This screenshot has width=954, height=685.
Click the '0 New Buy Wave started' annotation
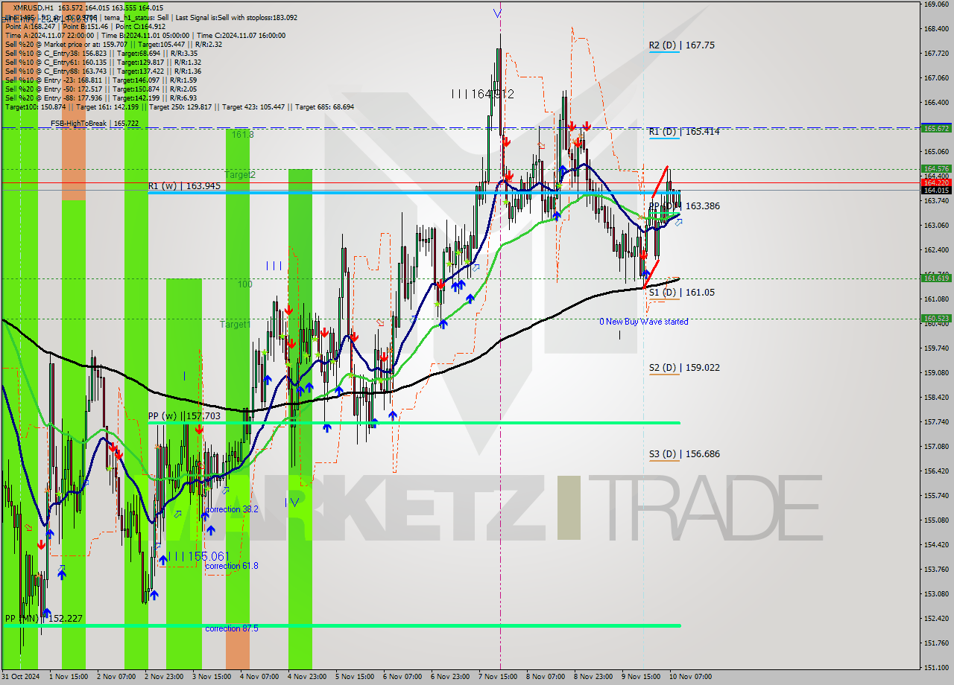pyautogui.click(x=644, y=322)
